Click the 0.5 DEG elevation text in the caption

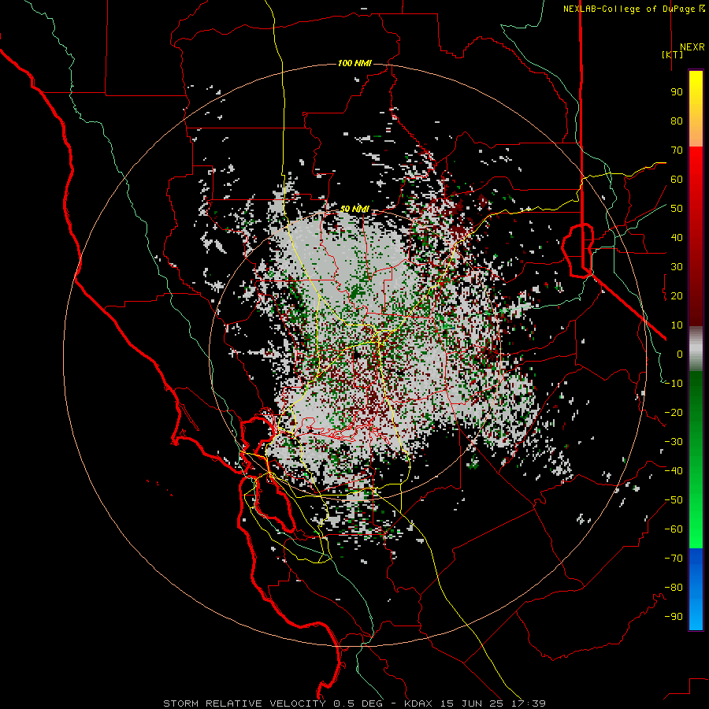(x=358, y=703)
